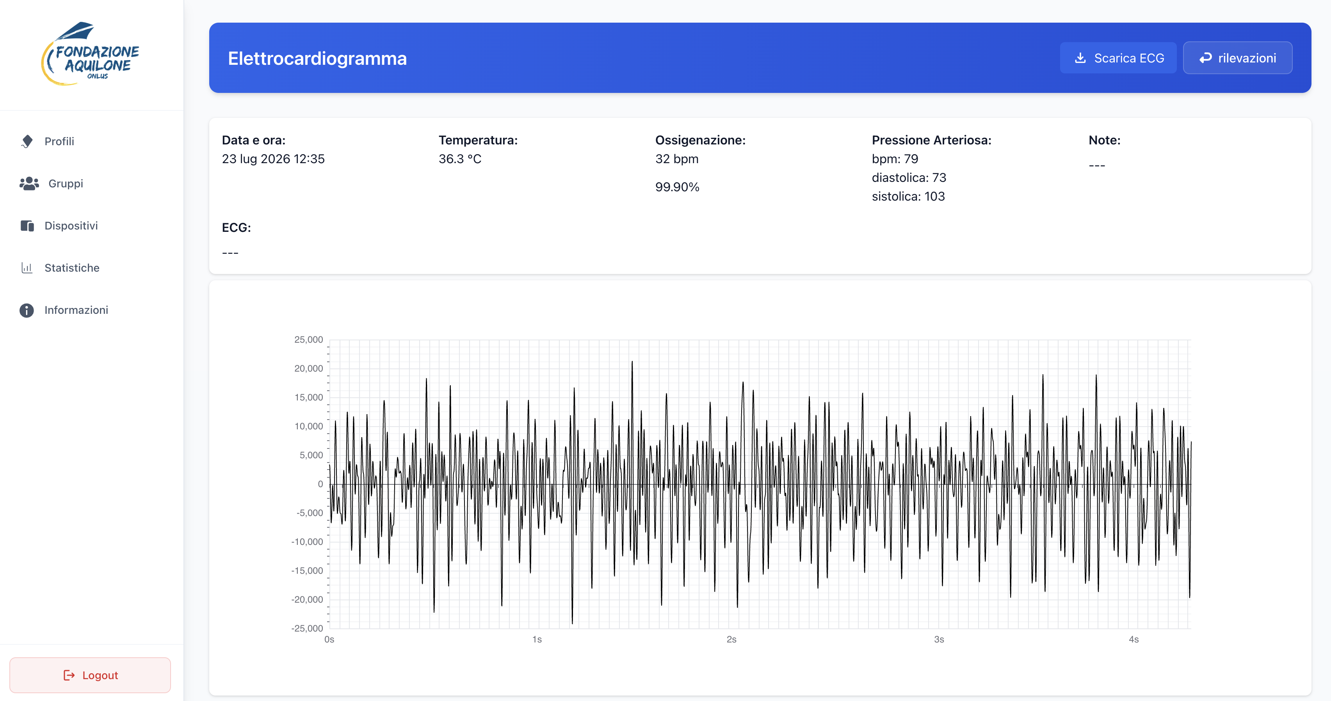The height and width of the screenshot is (701, 1331).
Task: Click the devices icon beside Dispositivi
Action: [27, 226]
